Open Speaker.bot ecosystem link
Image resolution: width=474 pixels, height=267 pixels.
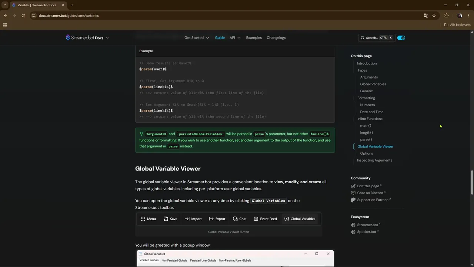tap(368, 232)
